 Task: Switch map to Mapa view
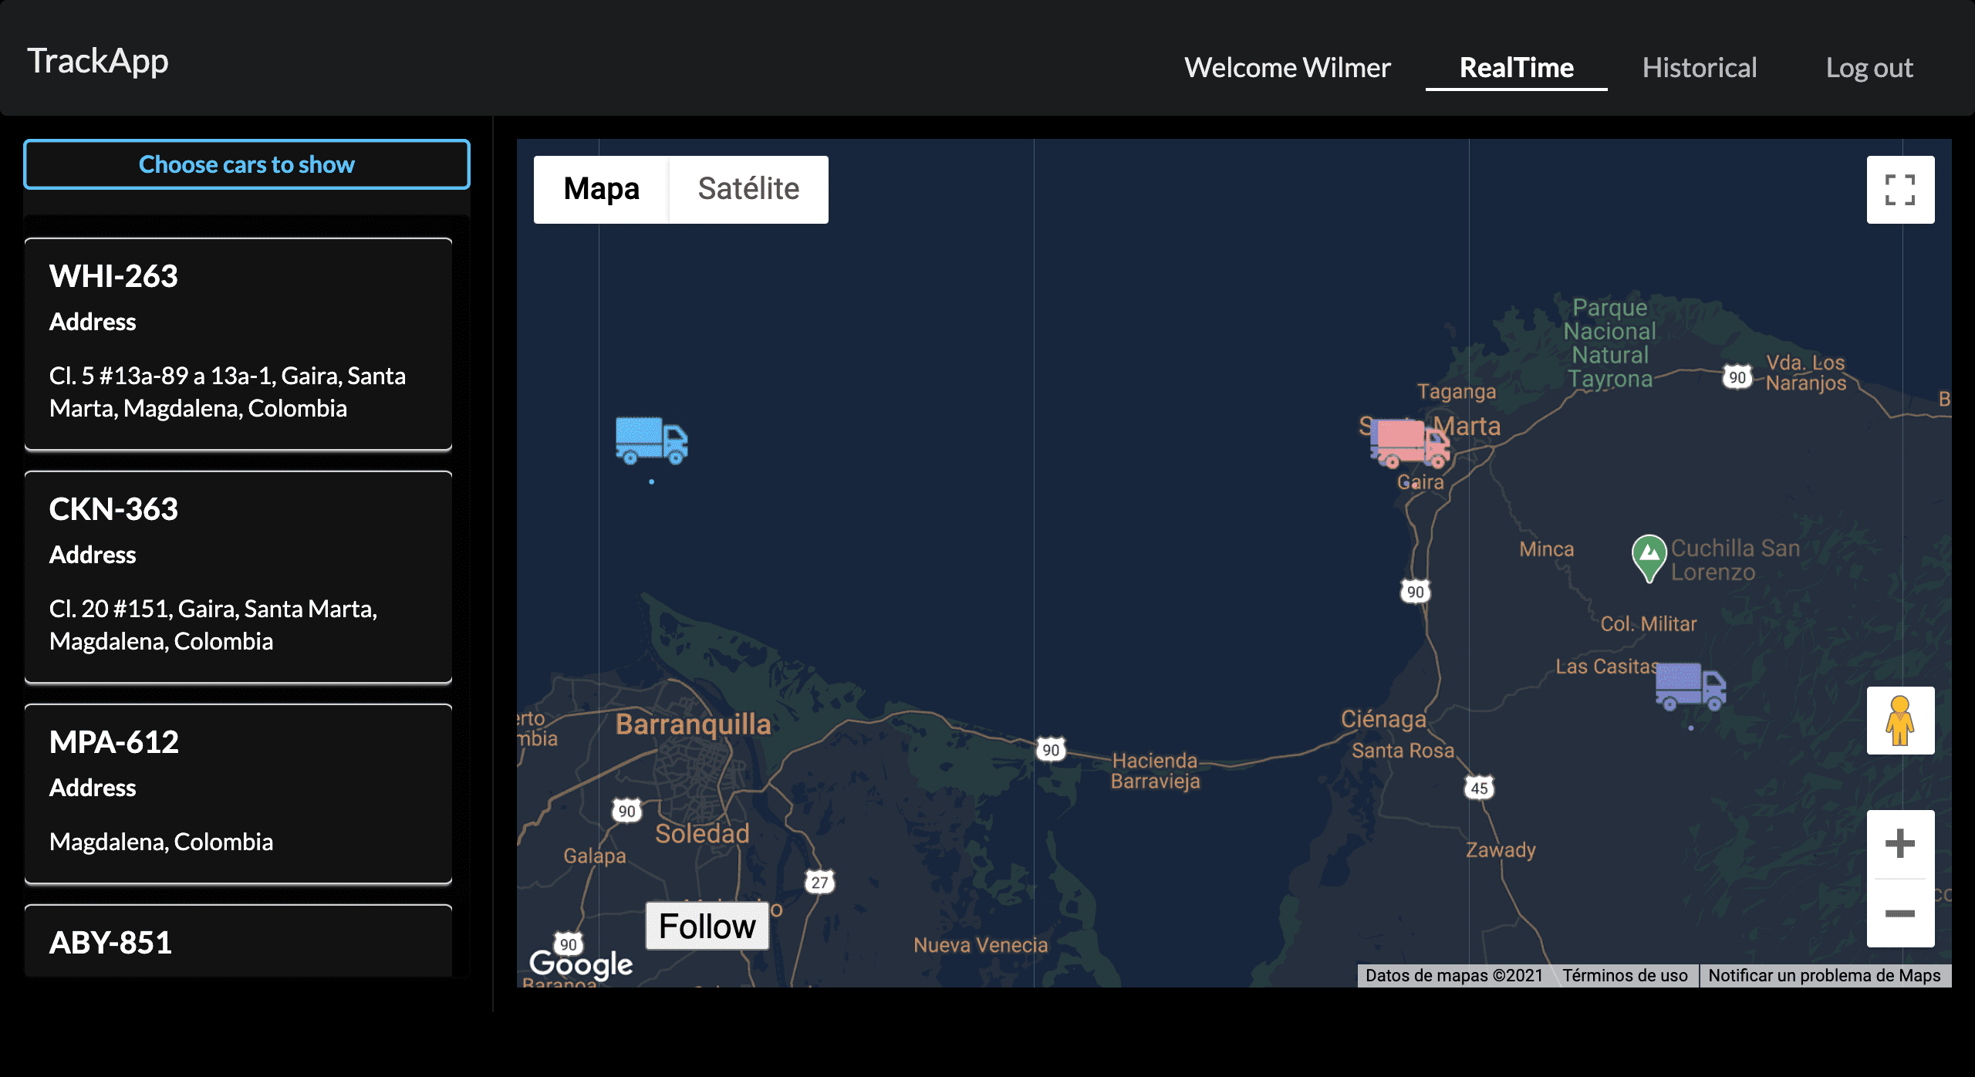pyautogui.click(x=601, y=190)
